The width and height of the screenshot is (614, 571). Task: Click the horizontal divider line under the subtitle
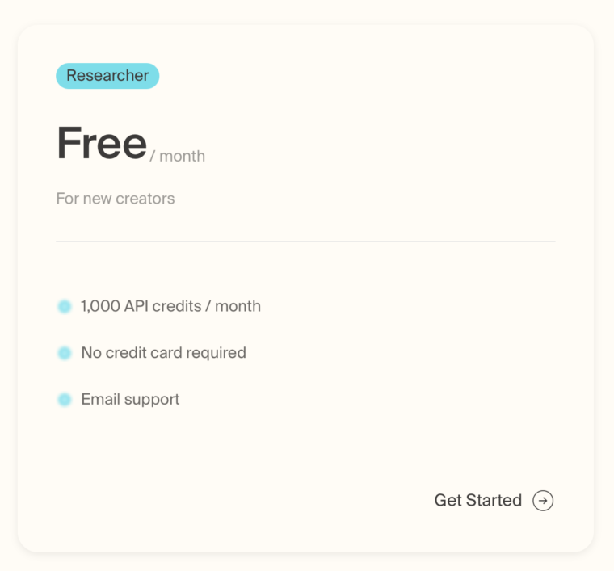click(305, 241)
